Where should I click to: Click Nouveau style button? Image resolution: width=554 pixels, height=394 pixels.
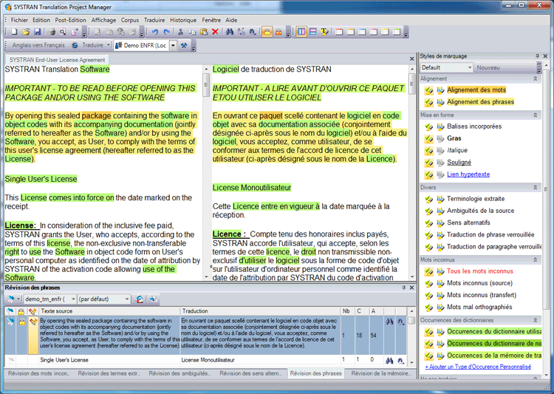click(488, 67)
